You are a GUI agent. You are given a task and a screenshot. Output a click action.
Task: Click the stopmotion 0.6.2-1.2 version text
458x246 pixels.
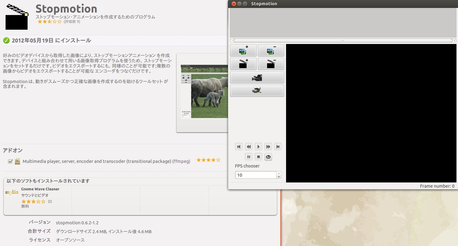click(x=77, y=223)
